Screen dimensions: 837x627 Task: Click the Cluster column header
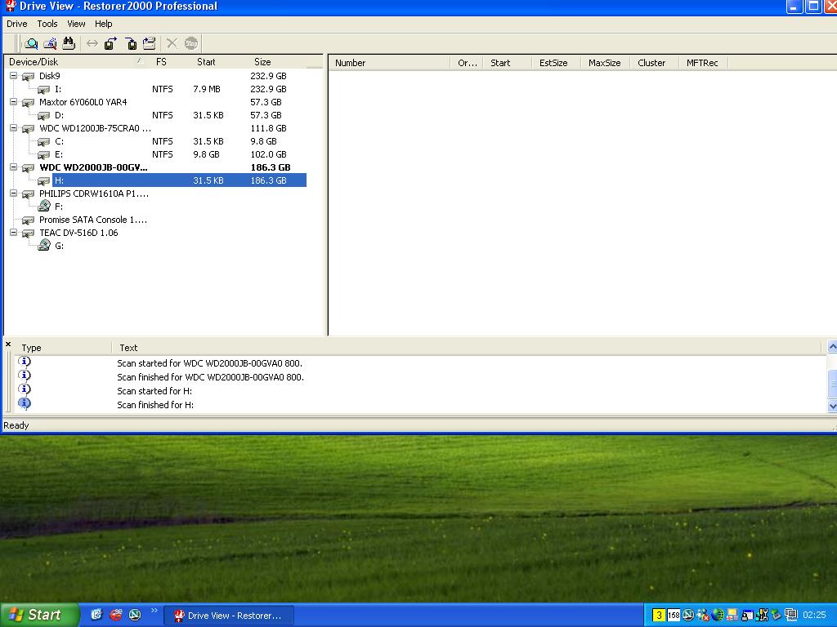[x=654, y=63]
